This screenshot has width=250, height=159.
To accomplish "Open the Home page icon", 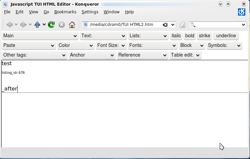I will click(72, 25).
